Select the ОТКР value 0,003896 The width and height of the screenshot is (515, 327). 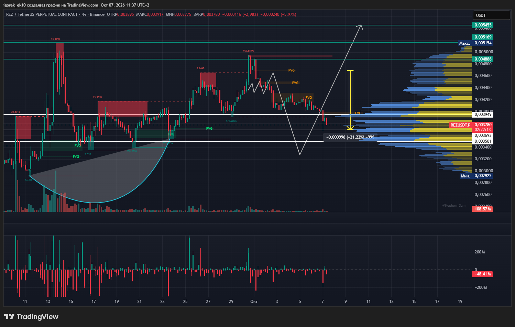click(125, 14)
